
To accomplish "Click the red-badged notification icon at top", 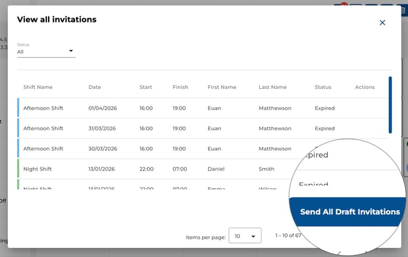I will (342, 6).
